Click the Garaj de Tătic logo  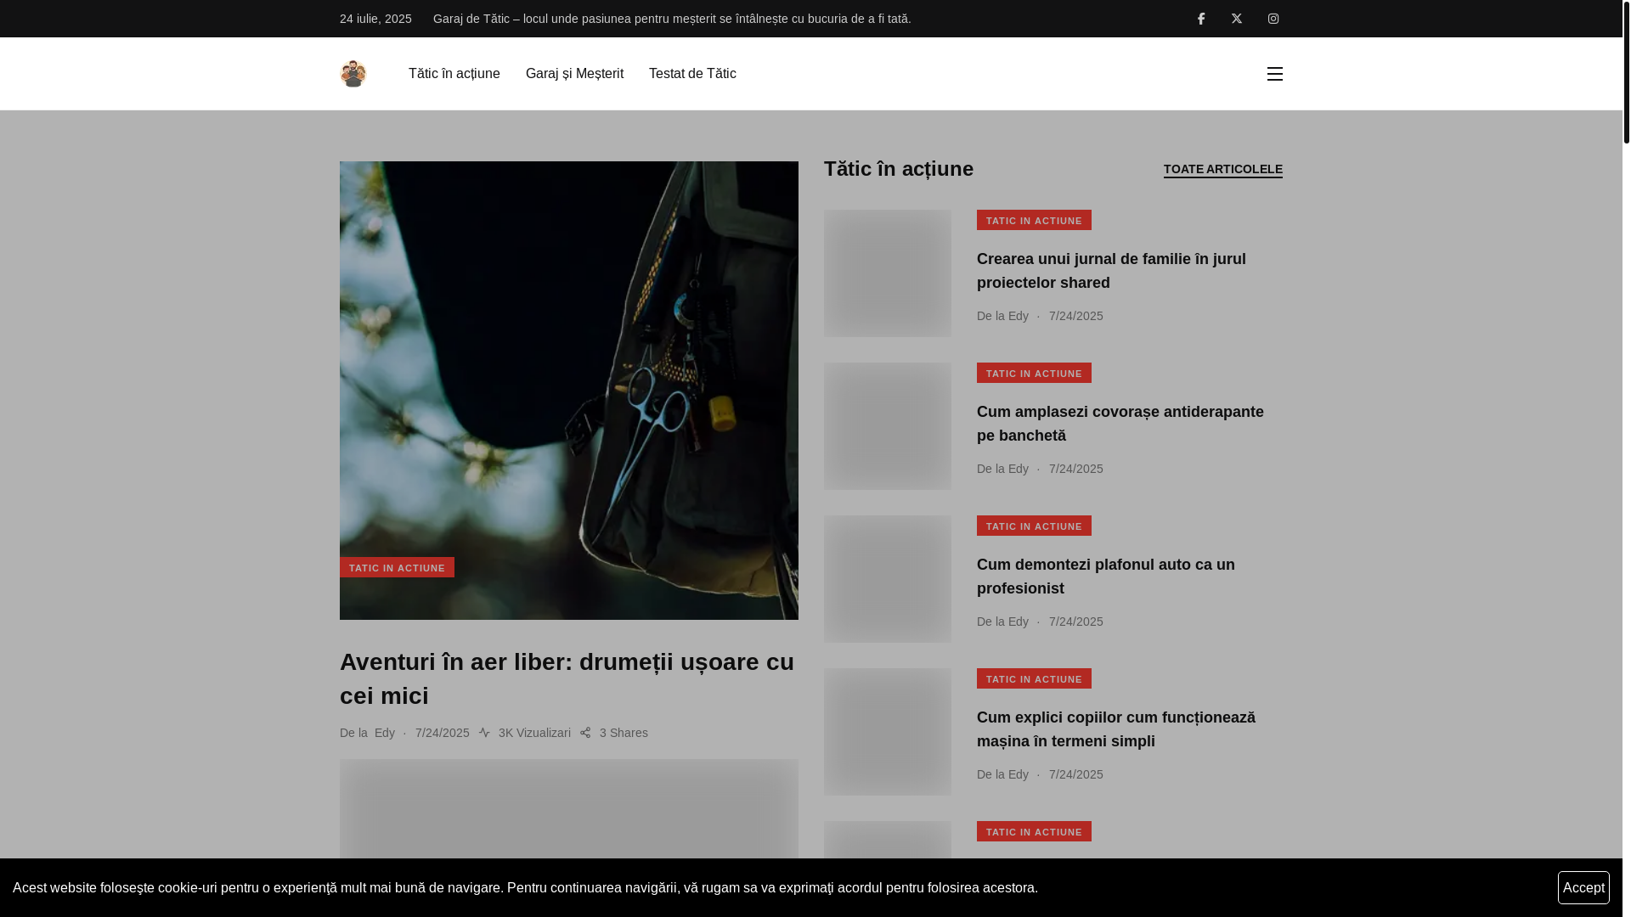click(353, 74)
